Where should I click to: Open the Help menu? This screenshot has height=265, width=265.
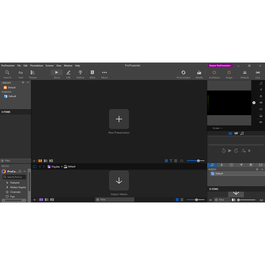pos(78,65)
